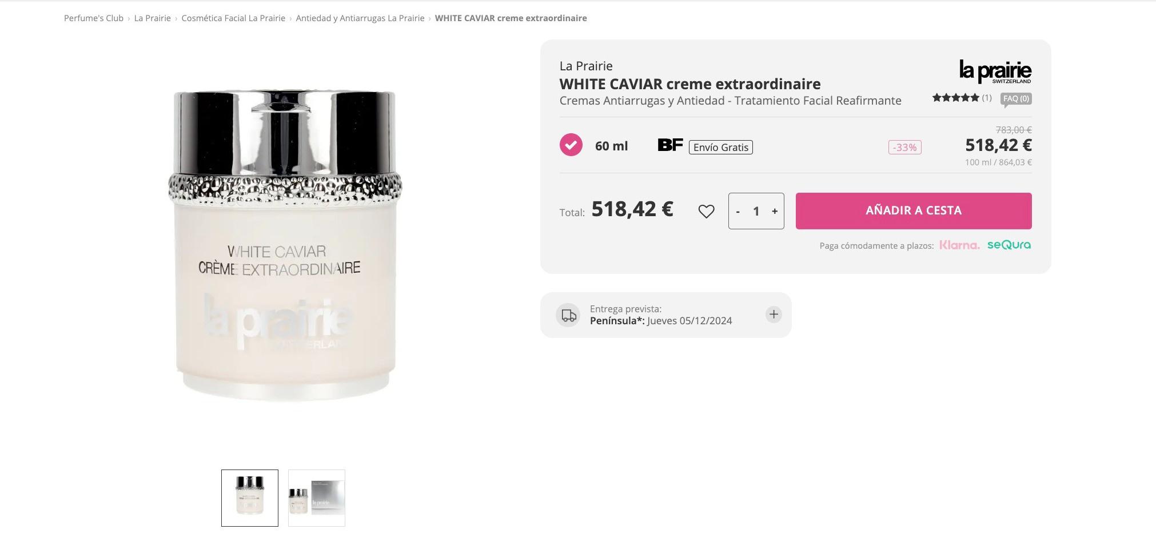Click the quantity input field
This screenshot has height=549, width=1156.
(756, 211)
